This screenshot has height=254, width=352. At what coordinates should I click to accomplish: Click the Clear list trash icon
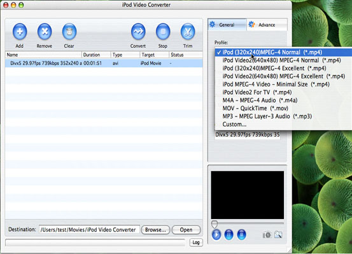(69, 32)
